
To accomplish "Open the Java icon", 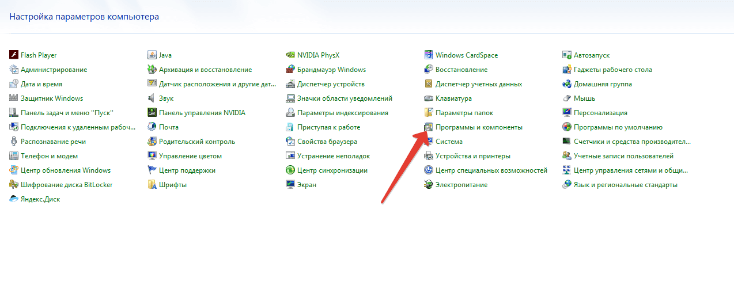I will point(152,55).
